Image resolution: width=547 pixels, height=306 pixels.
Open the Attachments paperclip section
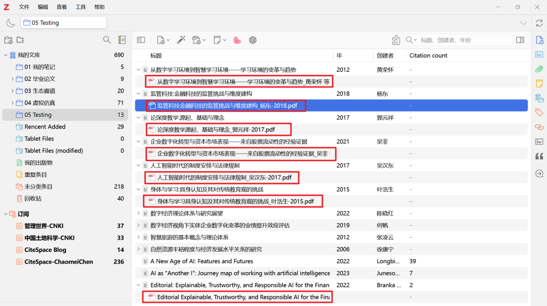tap(539, 69)
